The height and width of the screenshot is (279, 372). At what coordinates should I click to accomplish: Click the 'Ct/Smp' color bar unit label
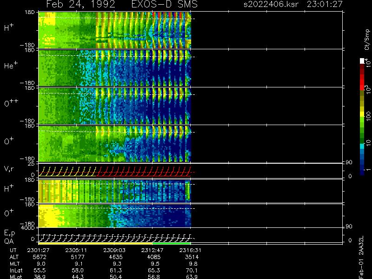click(367, 40)
